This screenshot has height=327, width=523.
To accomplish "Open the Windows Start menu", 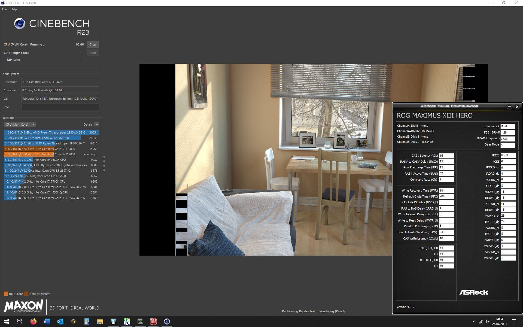I will click(7, 322).
